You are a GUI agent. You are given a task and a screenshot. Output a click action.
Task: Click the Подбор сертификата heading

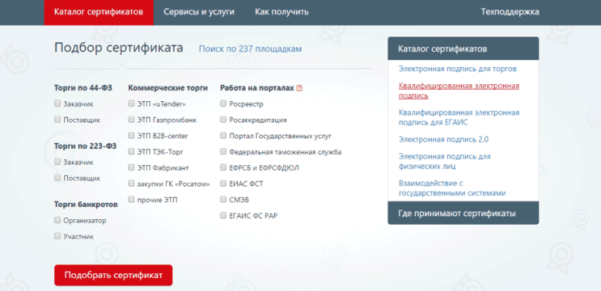[x=119, y=48]
